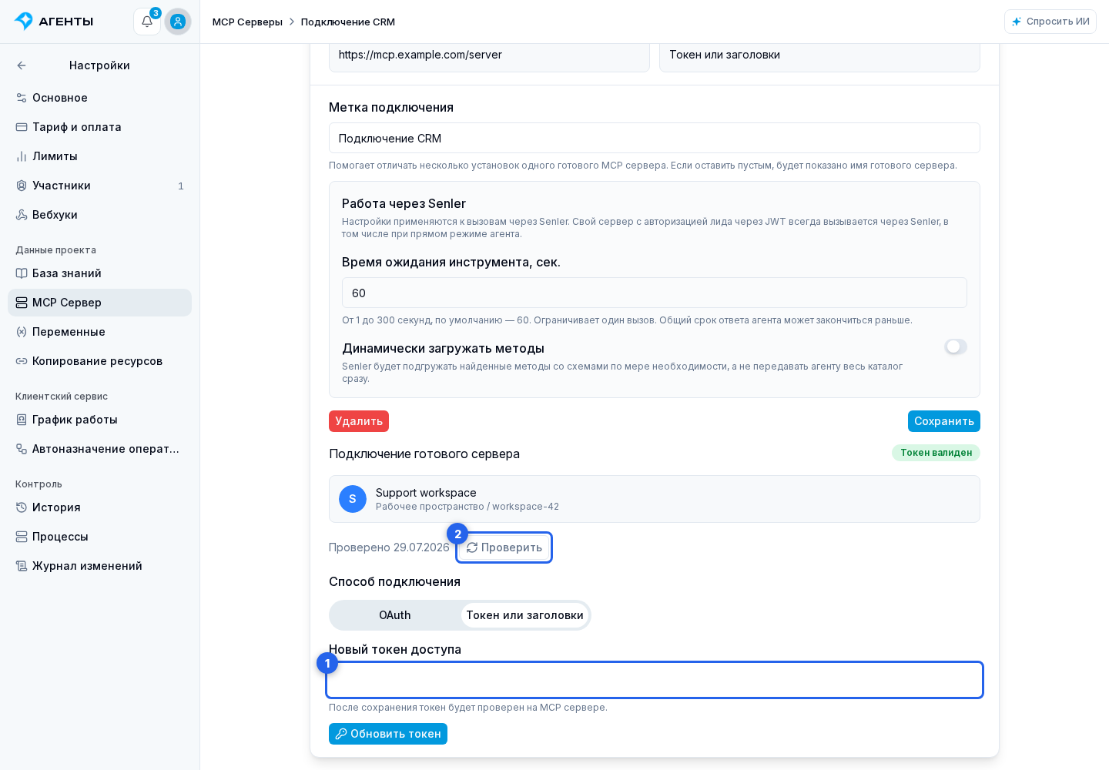This screenshot has width=1109, height=770.
Task: Click the Участники shield icon
Action: click(22, 186)
